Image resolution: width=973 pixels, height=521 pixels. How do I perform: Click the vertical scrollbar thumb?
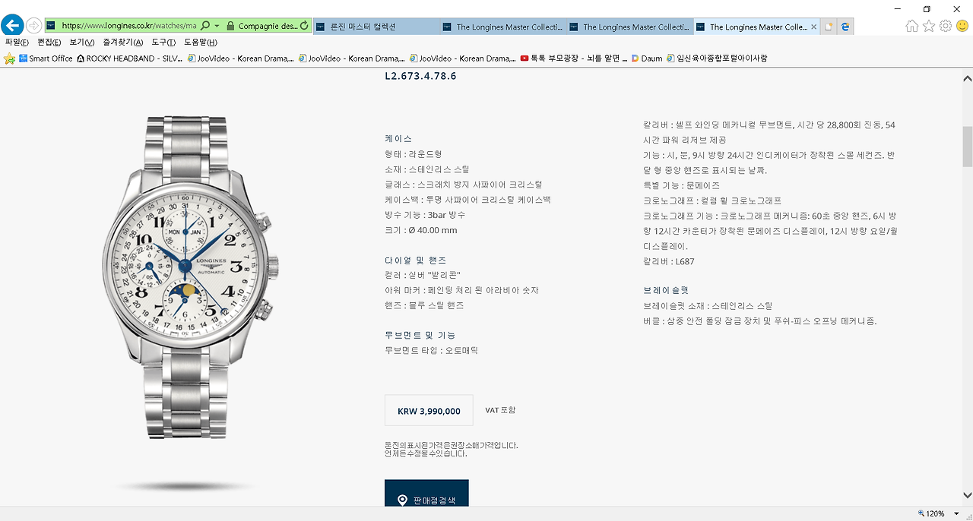967,147
